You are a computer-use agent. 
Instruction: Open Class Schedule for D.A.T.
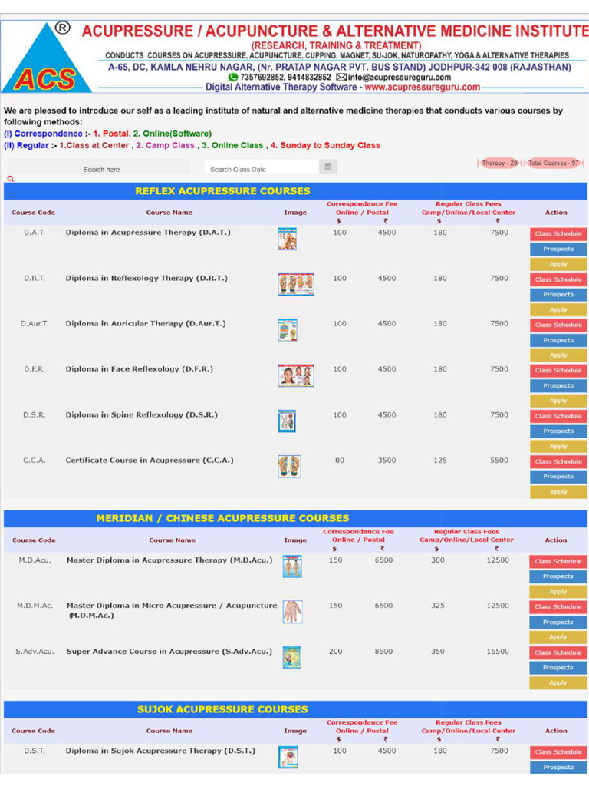(558, 233)
